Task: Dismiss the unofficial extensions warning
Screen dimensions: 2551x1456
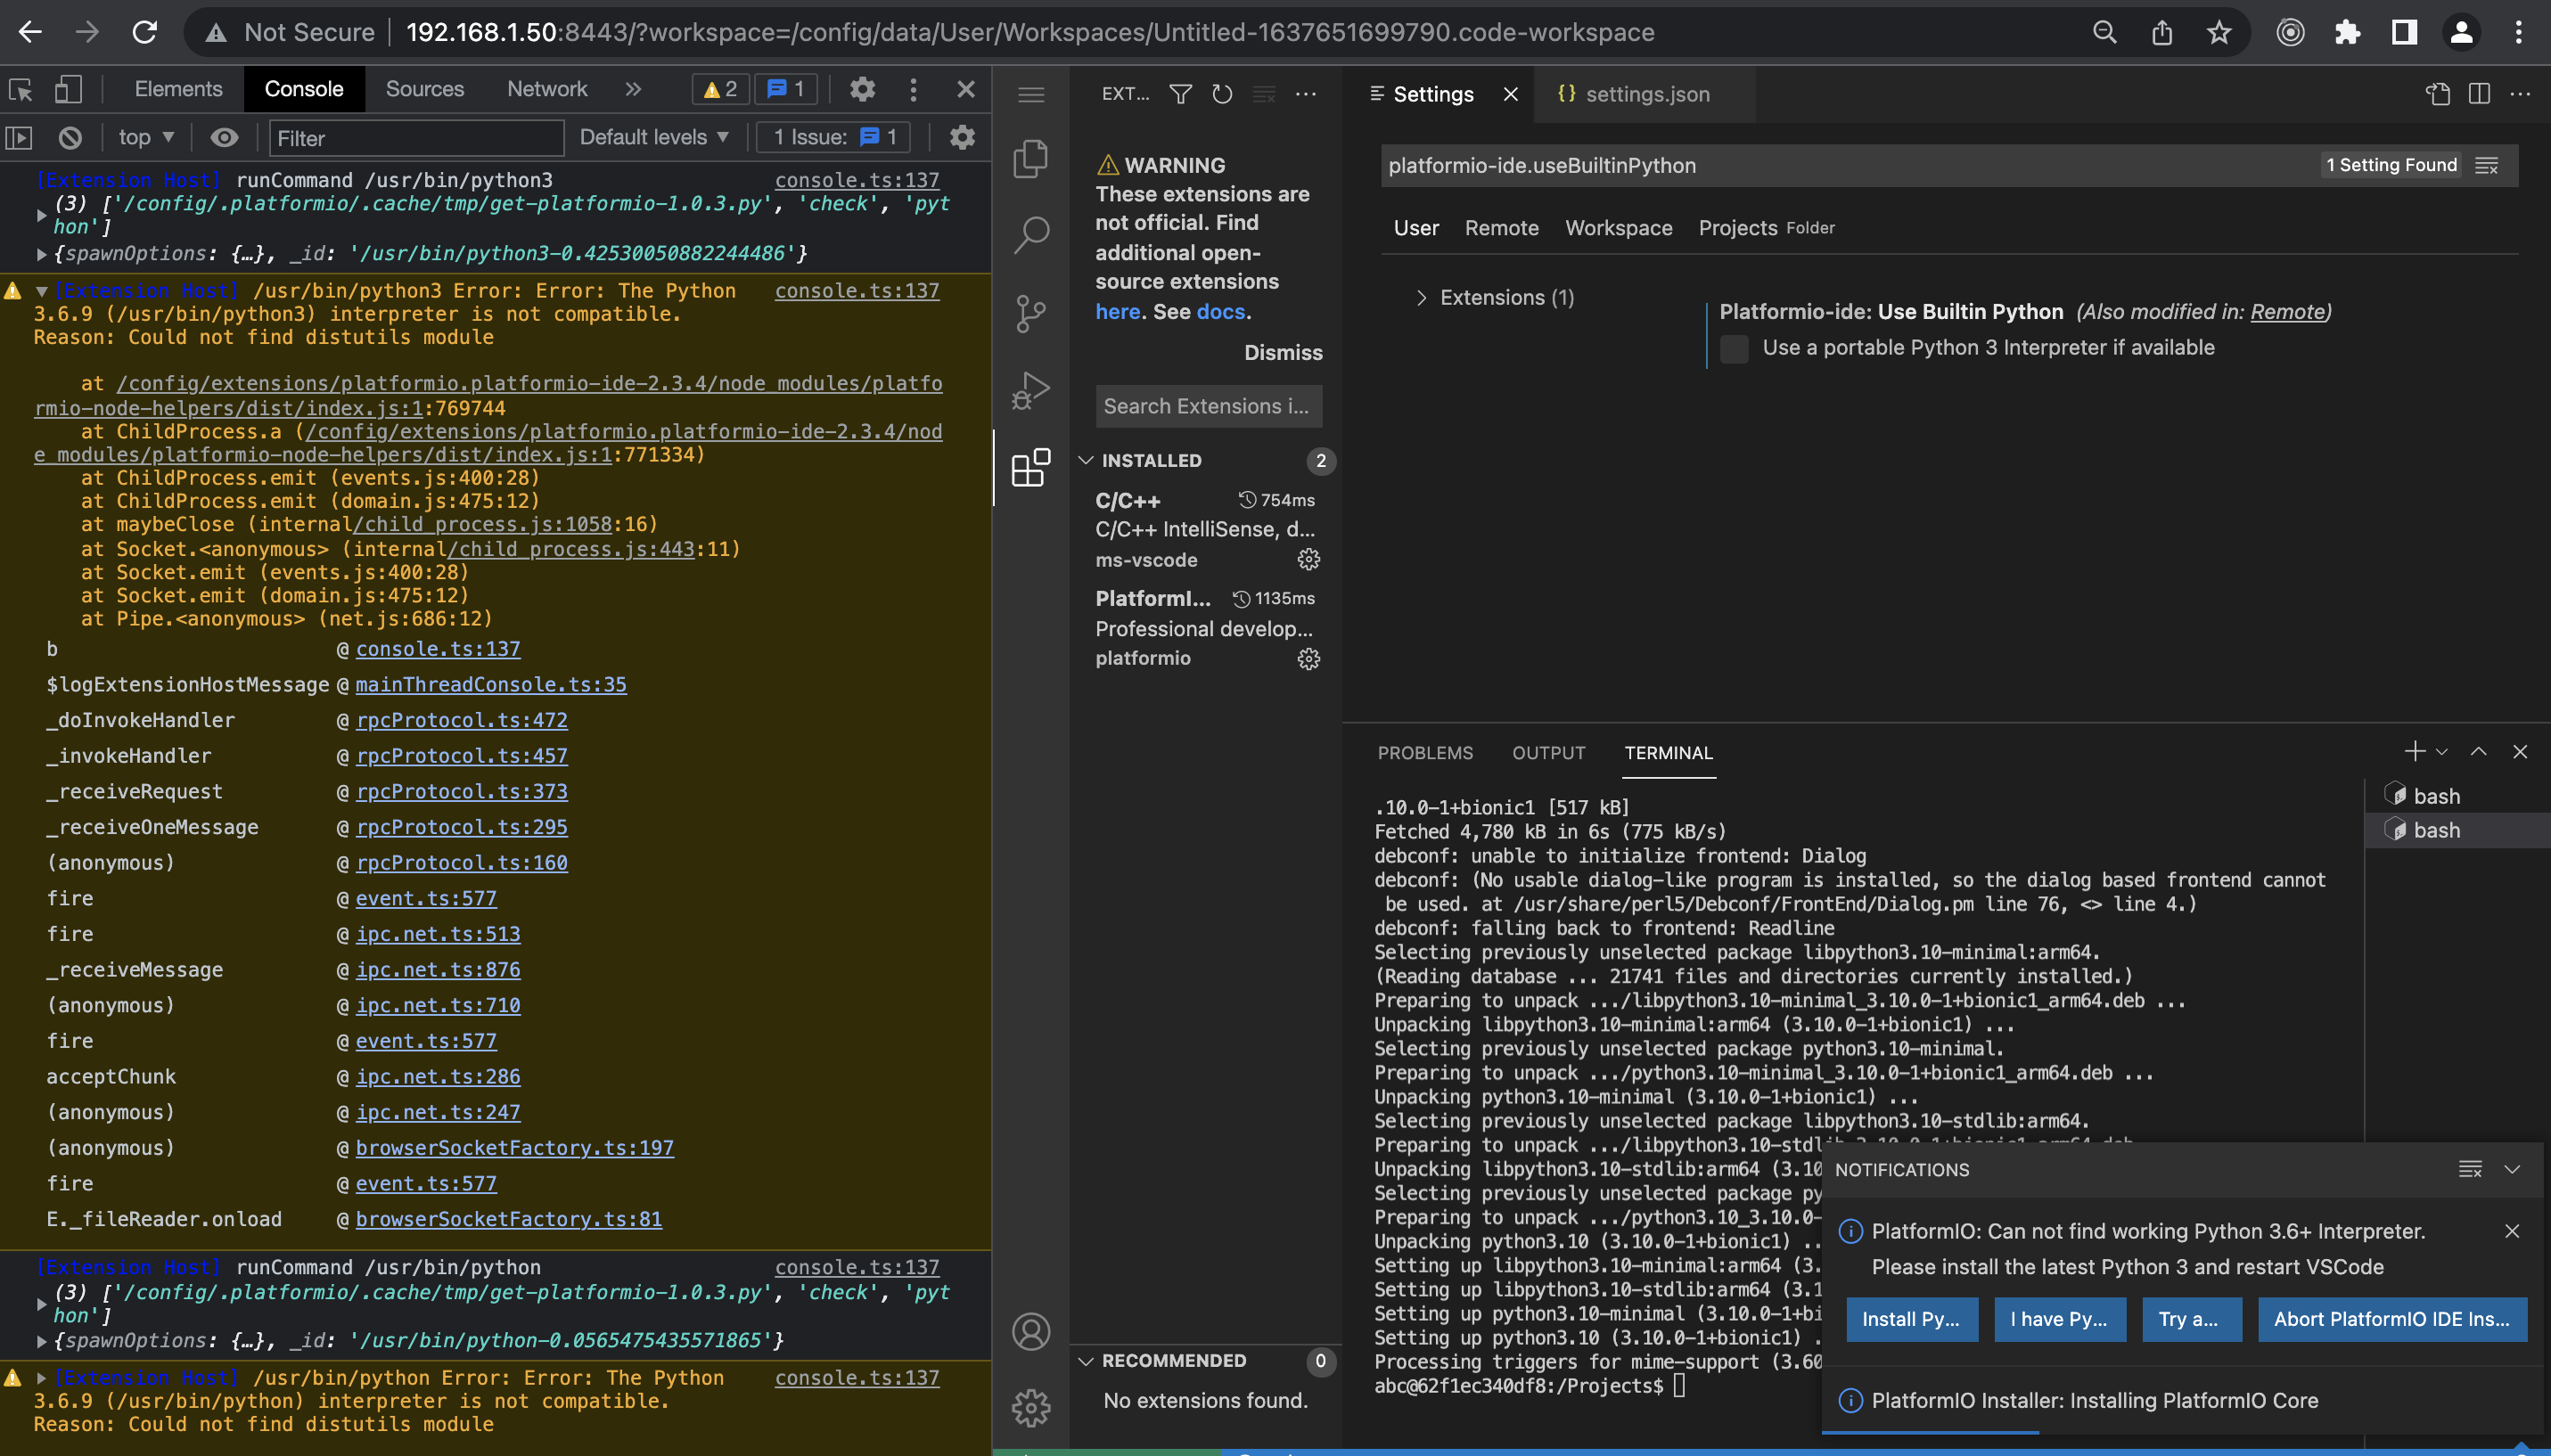Action: click(x=1282, y=352)
